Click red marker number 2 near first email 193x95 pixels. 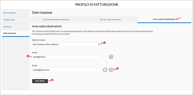click(x=28, y=56)
